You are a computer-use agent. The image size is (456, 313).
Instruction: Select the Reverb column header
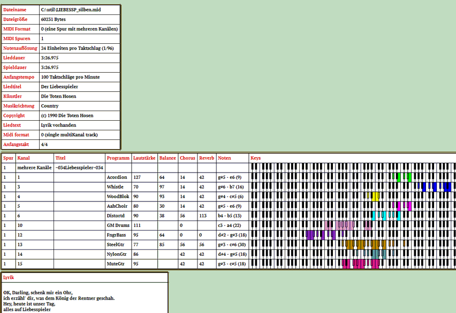point(207,158)
